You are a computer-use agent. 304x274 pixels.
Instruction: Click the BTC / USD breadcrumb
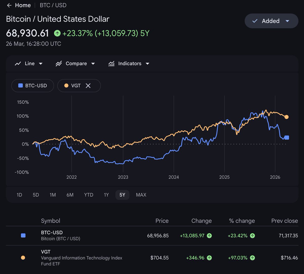(53, 5)
